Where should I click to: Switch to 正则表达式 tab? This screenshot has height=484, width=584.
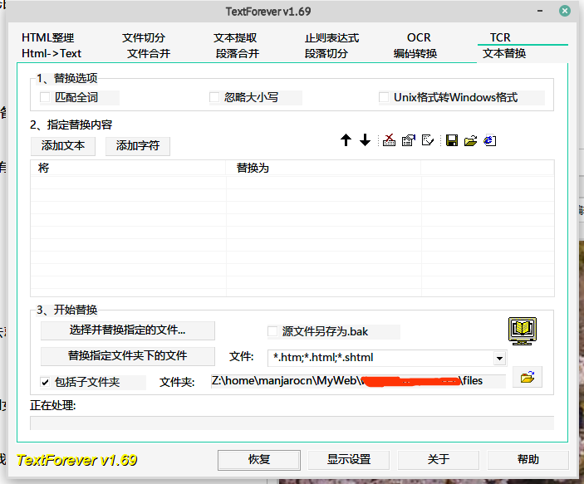[331, 37]
